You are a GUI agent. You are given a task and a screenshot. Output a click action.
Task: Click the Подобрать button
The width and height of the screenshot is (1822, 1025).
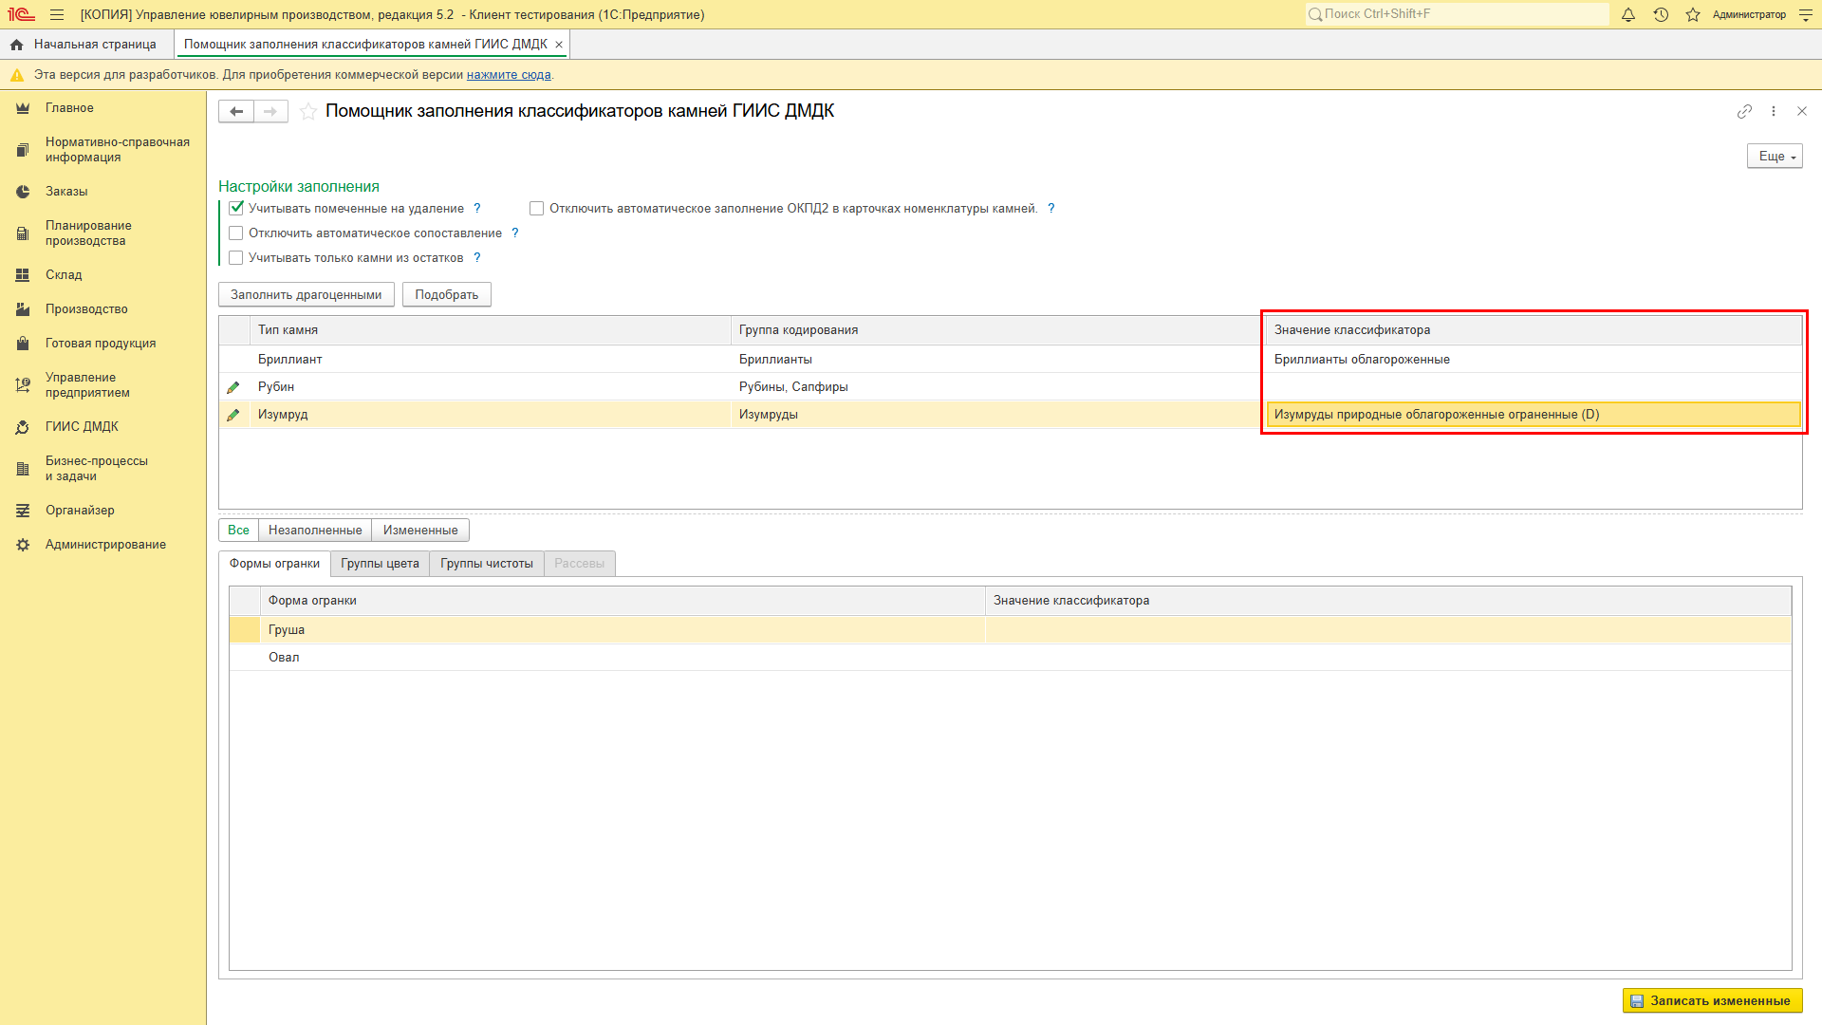click(x=447, y=295)
